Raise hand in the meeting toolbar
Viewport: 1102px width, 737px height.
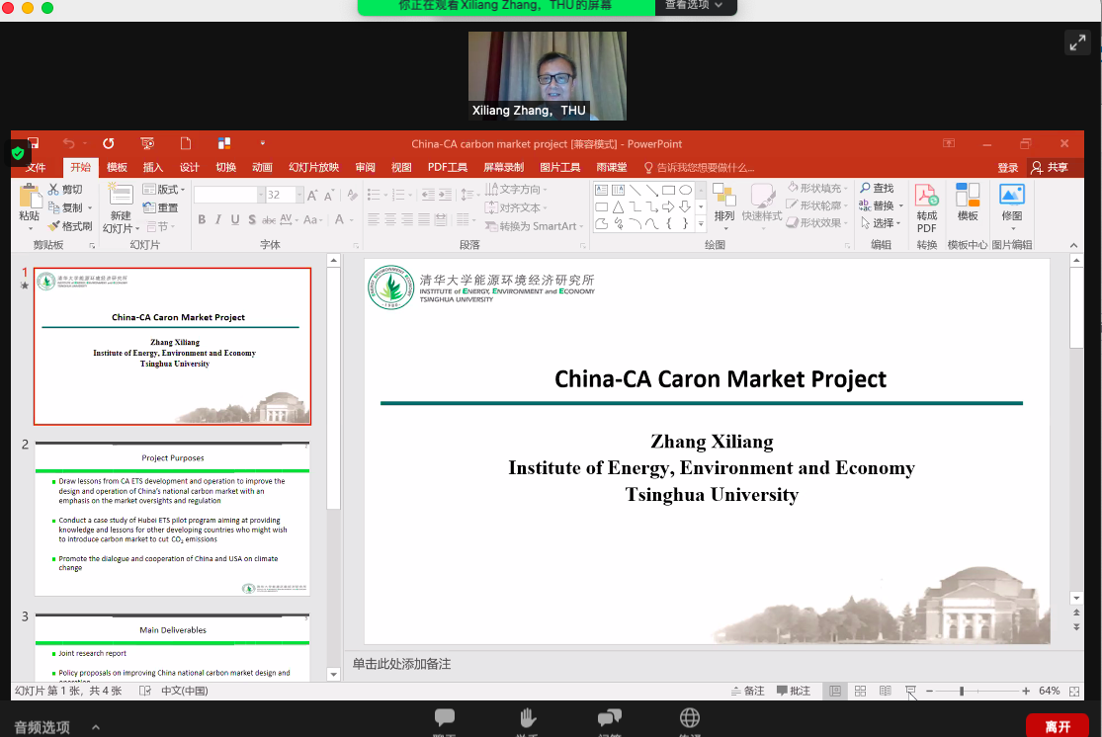point(528,718)
